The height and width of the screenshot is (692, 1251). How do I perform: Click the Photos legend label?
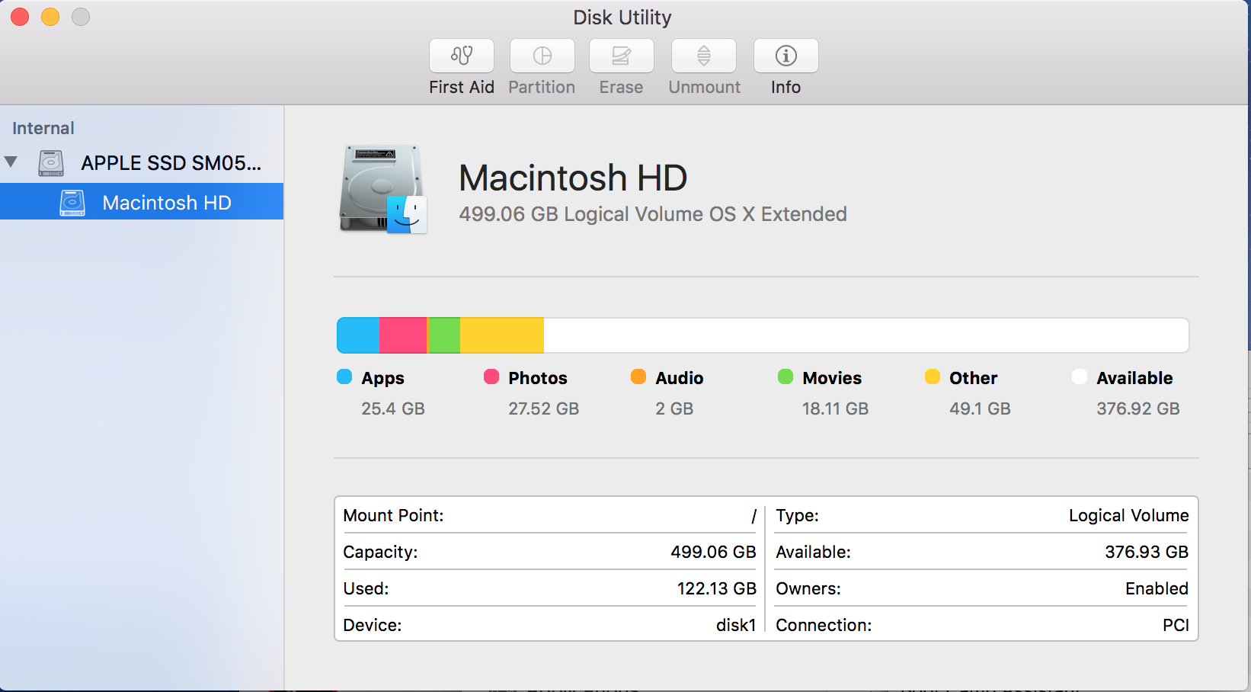coord(538,378)
